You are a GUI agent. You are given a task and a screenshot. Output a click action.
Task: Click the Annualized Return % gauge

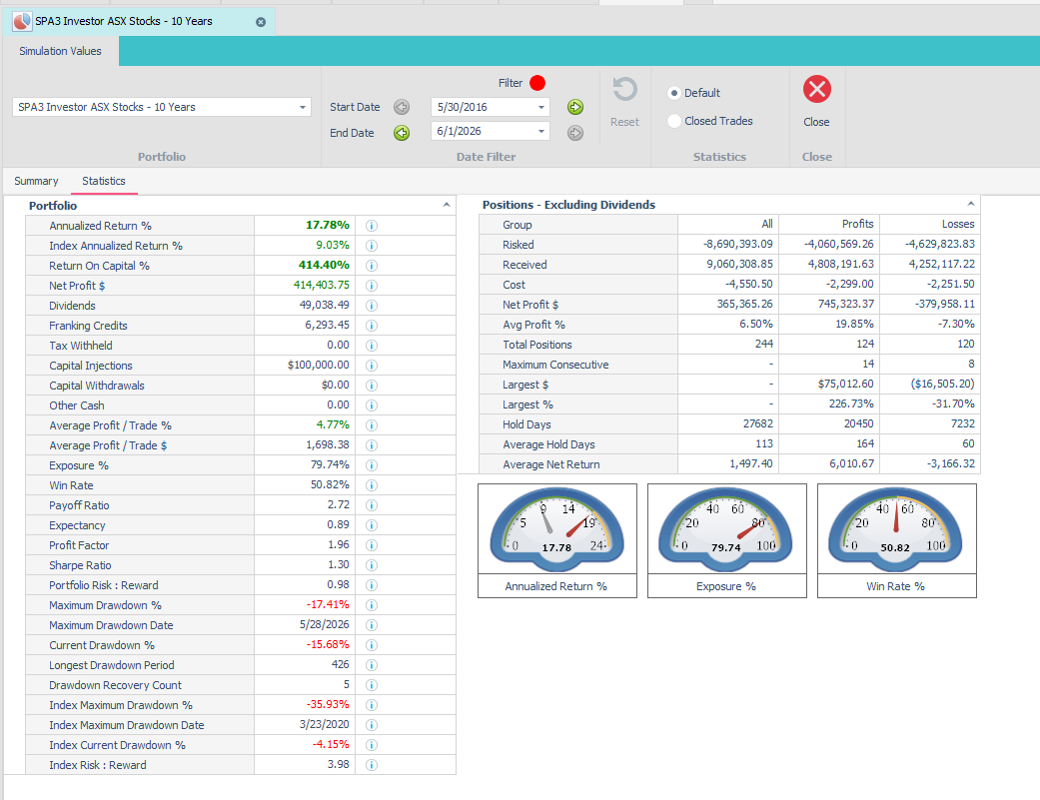pyautogui.click(x=557, y=528)
